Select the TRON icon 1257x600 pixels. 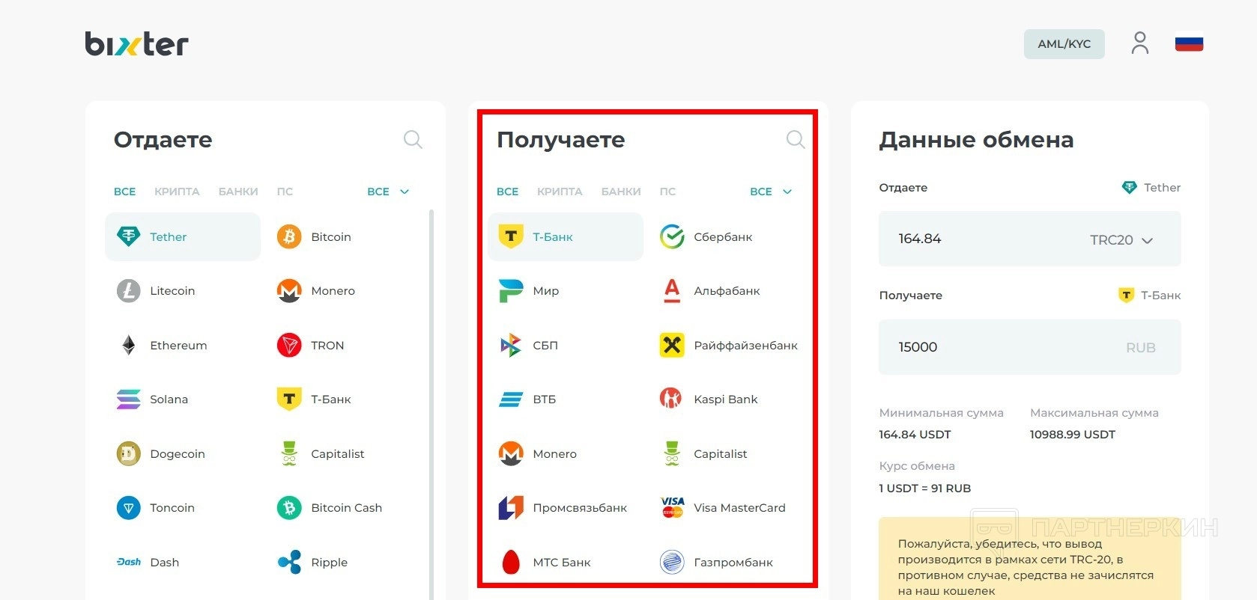point(289,345)
